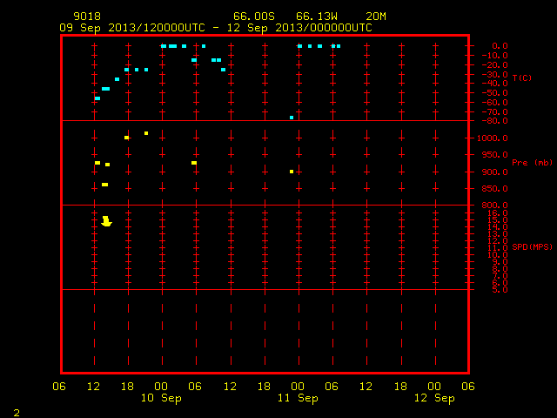Image resolution: width=557 pixels, height=418 pixels.
Task: Select the yellow pressure point near 900 mb
Action: point(292,172)
